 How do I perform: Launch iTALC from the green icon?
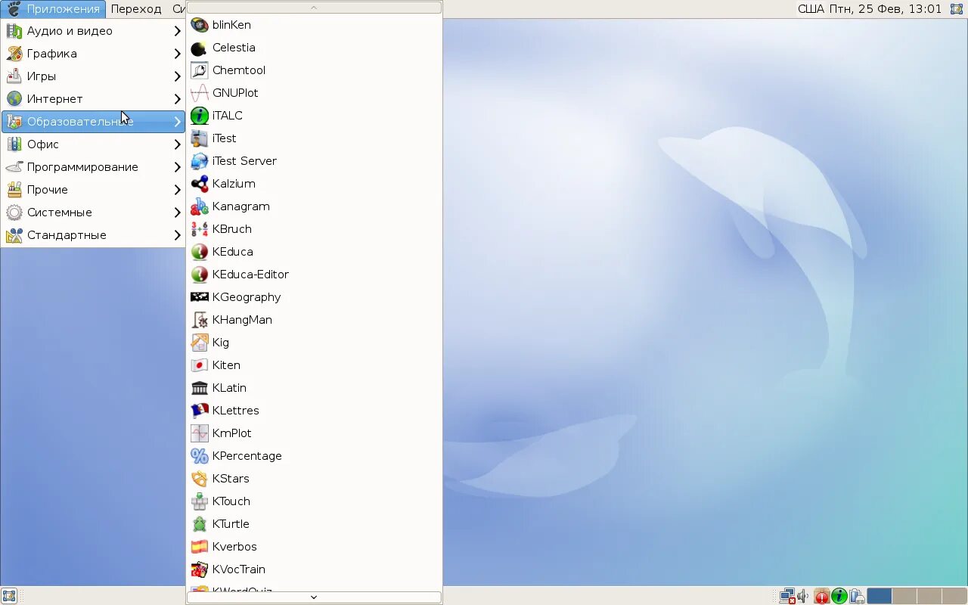pos(200,116)
